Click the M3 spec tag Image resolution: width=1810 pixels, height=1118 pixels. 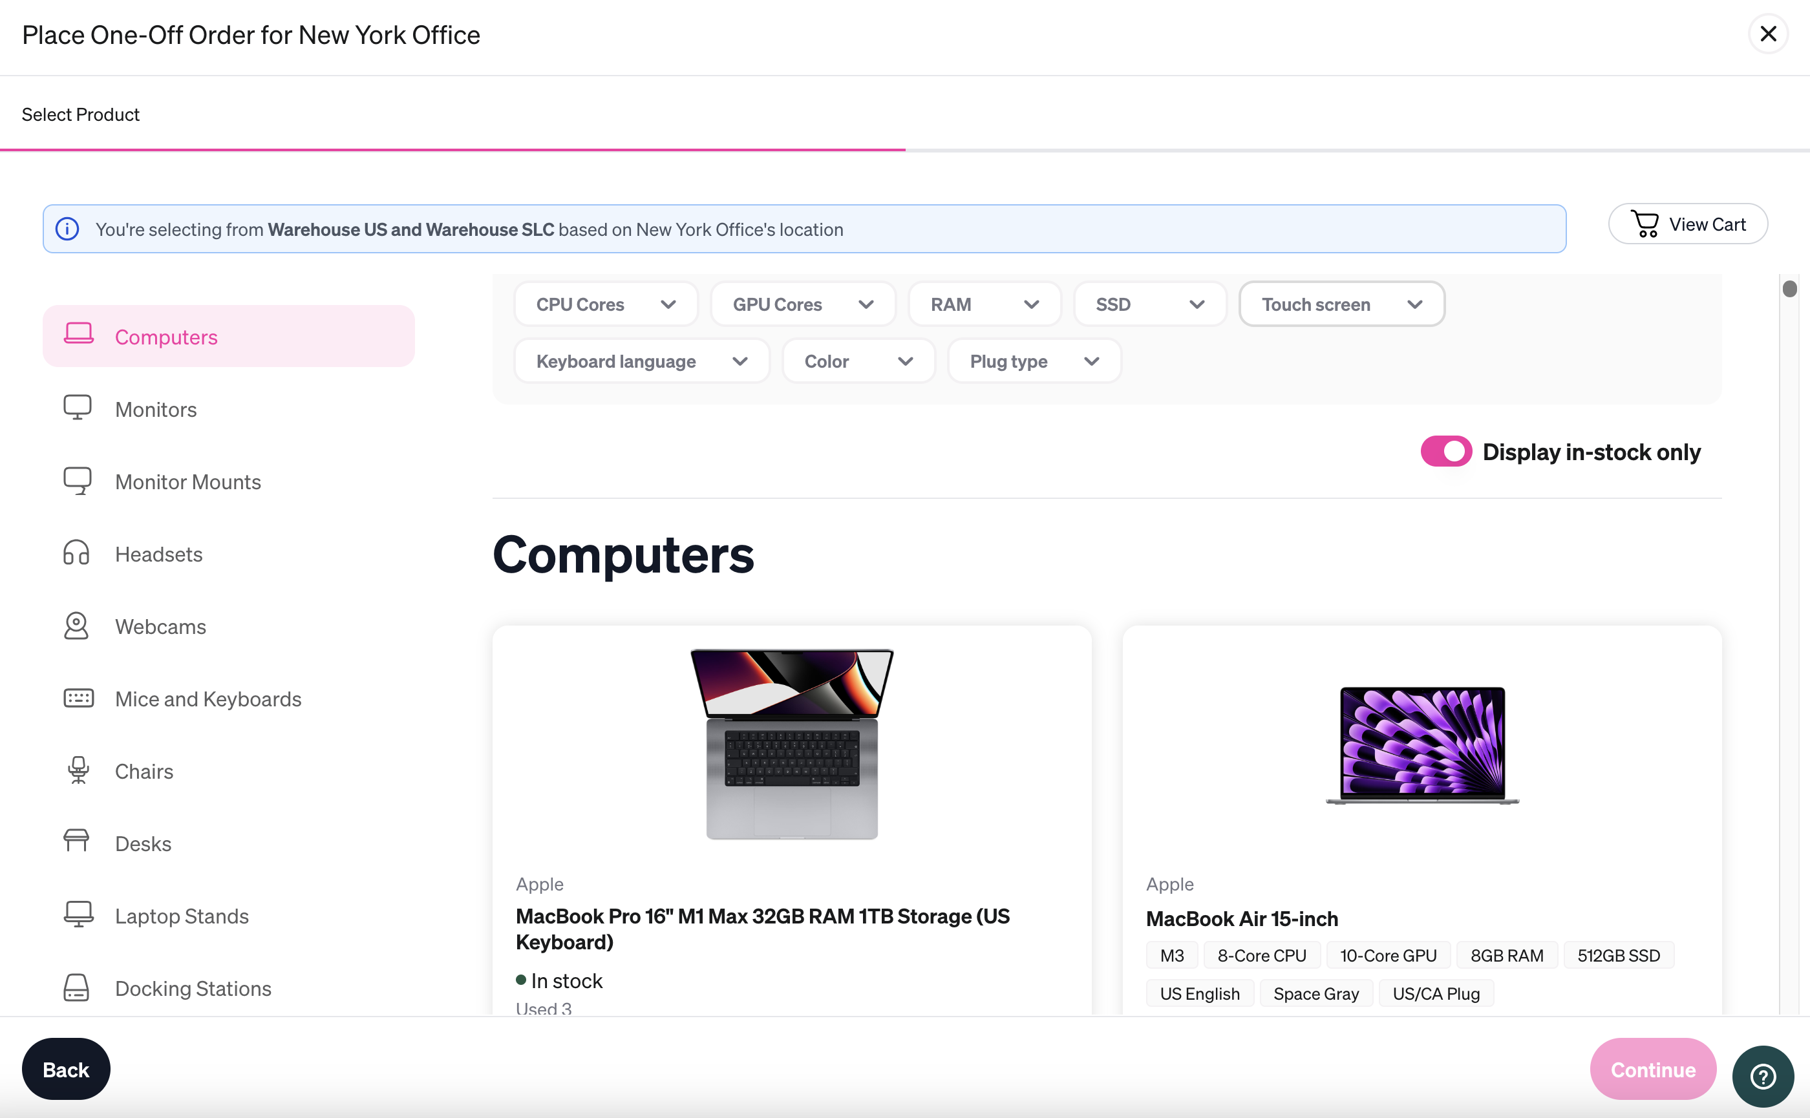point(1172,955)
